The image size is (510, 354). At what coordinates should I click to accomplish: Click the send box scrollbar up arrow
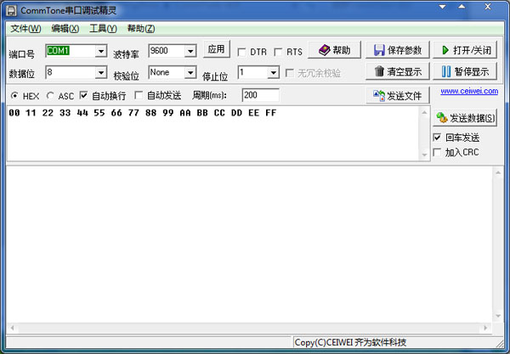pyautogui.click(x=424, y=112)
